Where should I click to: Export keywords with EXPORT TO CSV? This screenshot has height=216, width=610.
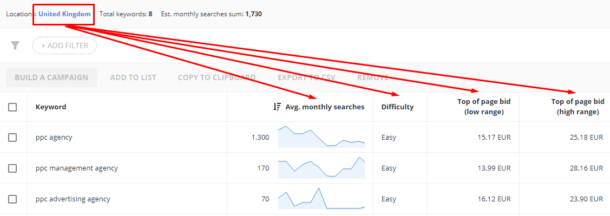coord(306,77)
